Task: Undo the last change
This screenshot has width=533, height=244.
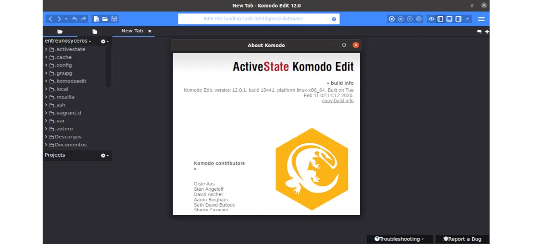Action: (x=75, y=19)
